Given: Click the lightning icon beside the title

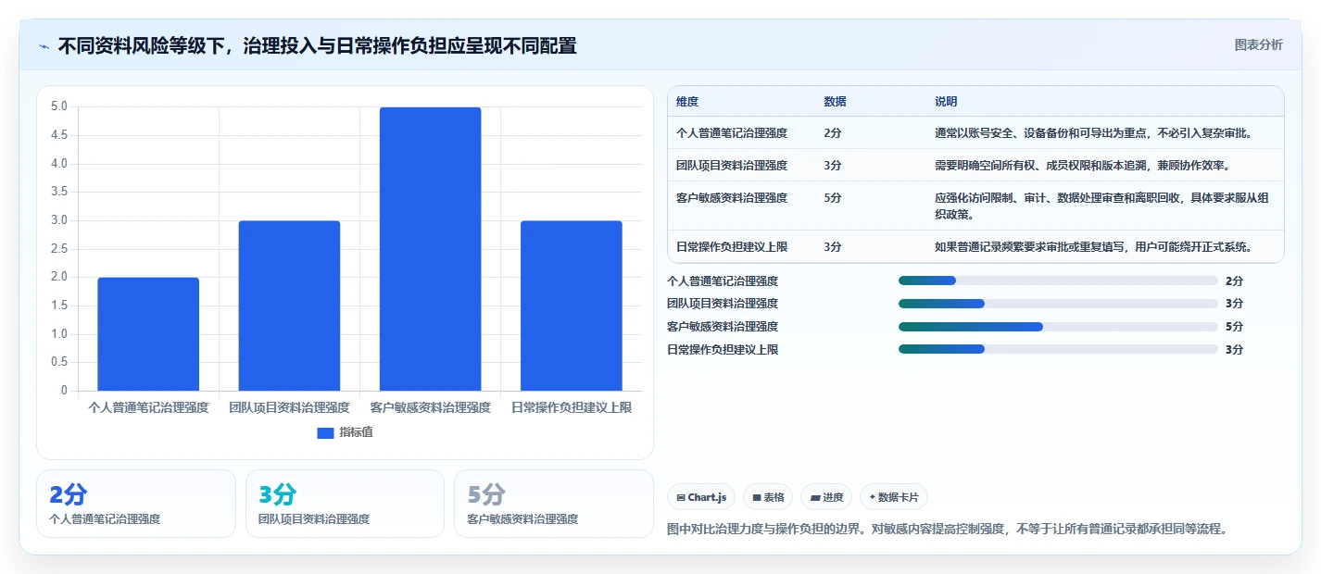Looking at the screenshot, I should 44,45.
